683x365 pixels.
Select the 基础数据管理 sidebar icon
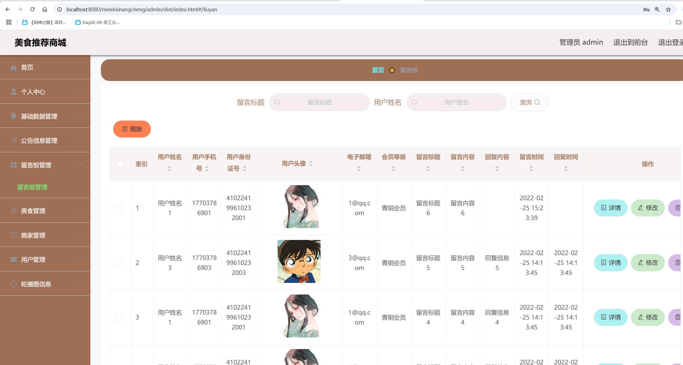[14, 116]
